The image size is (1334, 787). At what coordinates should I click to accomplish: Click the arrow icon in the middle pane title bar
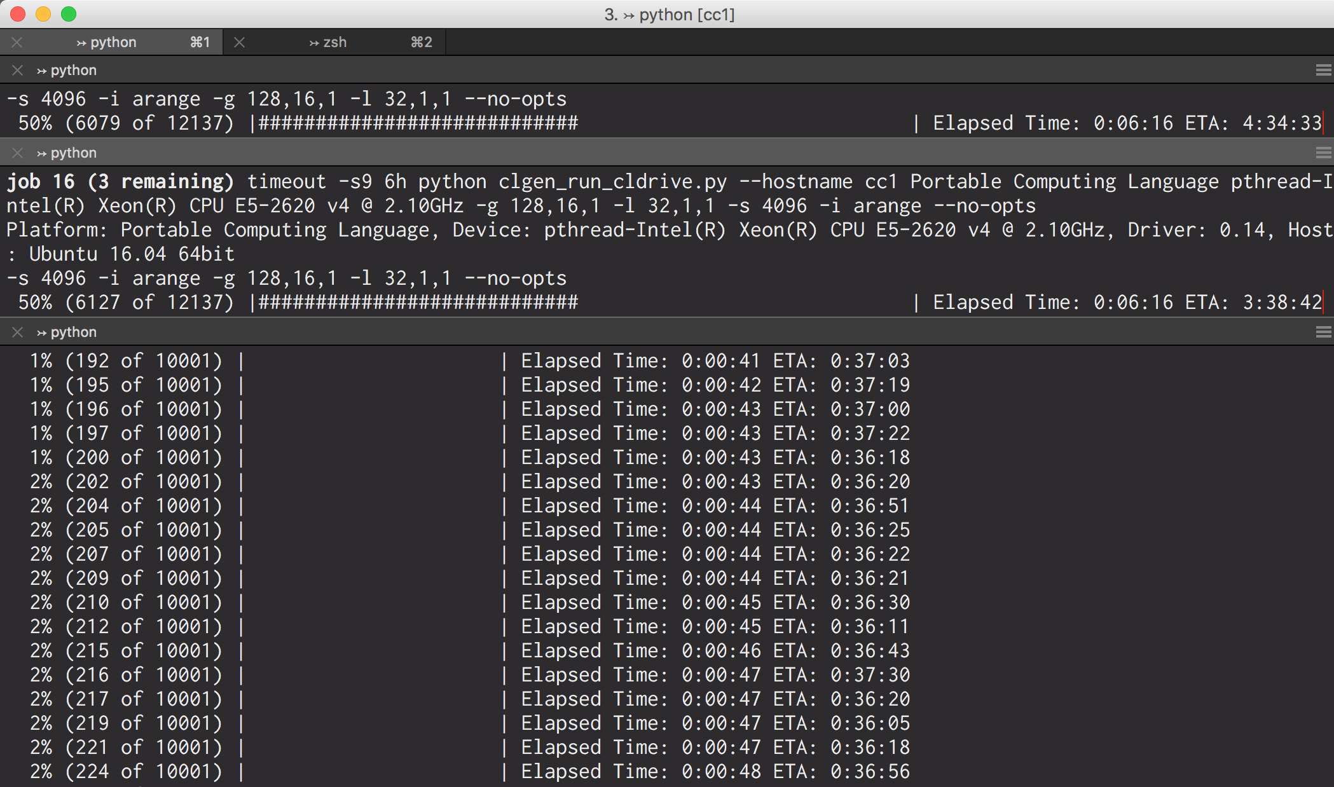[42, 153]
